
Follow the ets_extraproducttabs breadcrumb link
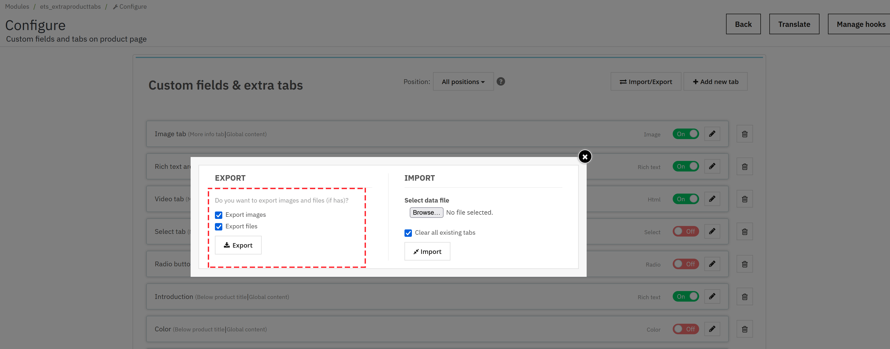tap(70, 7)
